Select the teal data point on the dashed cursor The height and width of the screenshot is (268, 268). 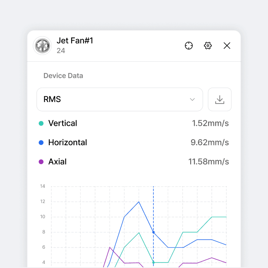tap(153, 262)
